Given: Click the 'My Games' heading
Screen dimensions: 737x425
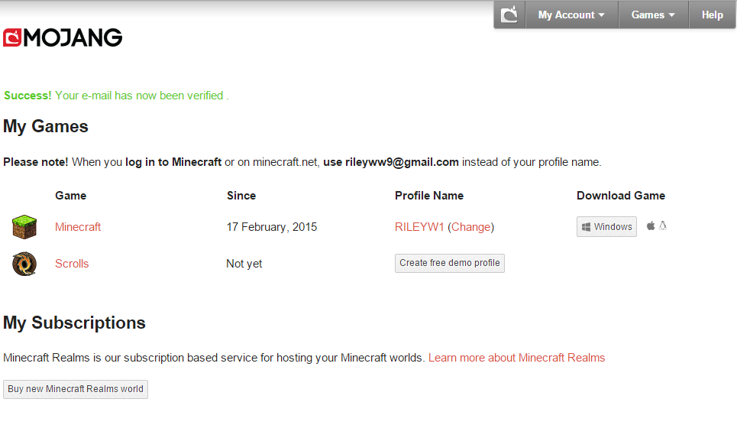Looking at the screenshot, I should pos(46,127).
